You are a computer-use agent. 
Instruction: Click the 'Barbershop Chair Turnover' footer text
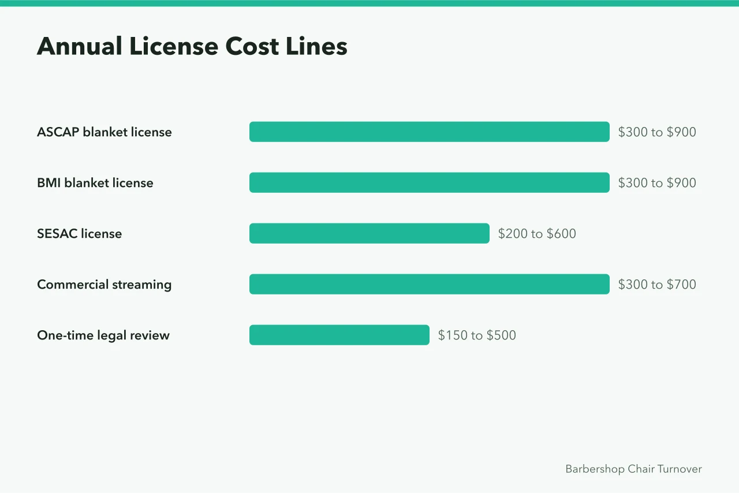(x=634, y=469)
